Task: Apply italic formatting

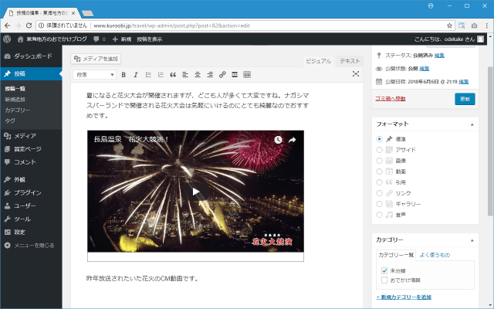Action: [x=136, y=75]
